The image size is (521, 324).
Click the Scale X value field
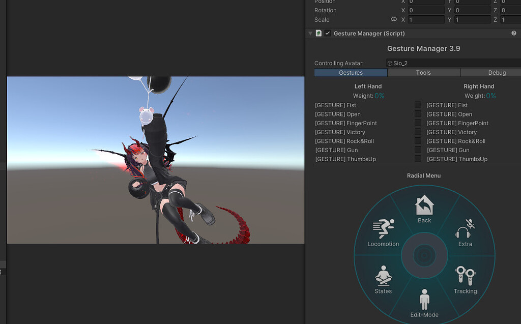point(426,19)
